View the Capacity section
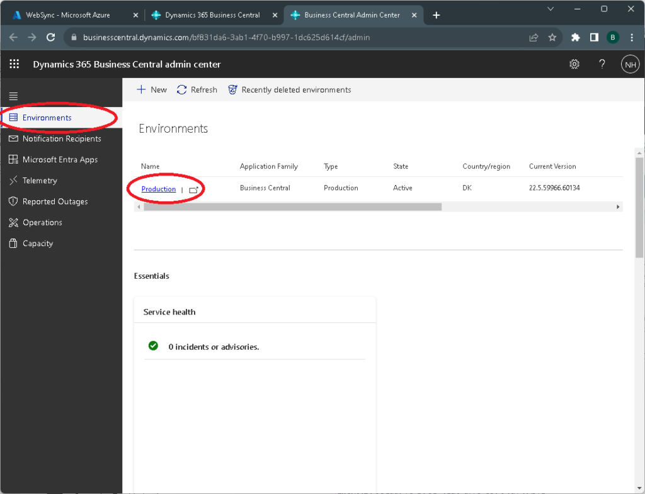 coord(38,244)
